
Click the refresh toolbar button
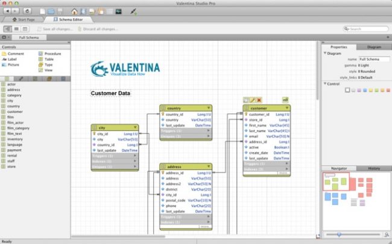point(27,11)
